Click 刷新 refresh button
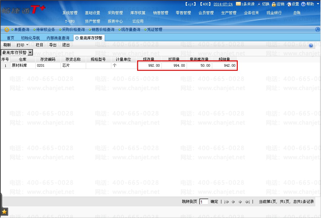This screenshot has height=218, width=321. (7, 45)
